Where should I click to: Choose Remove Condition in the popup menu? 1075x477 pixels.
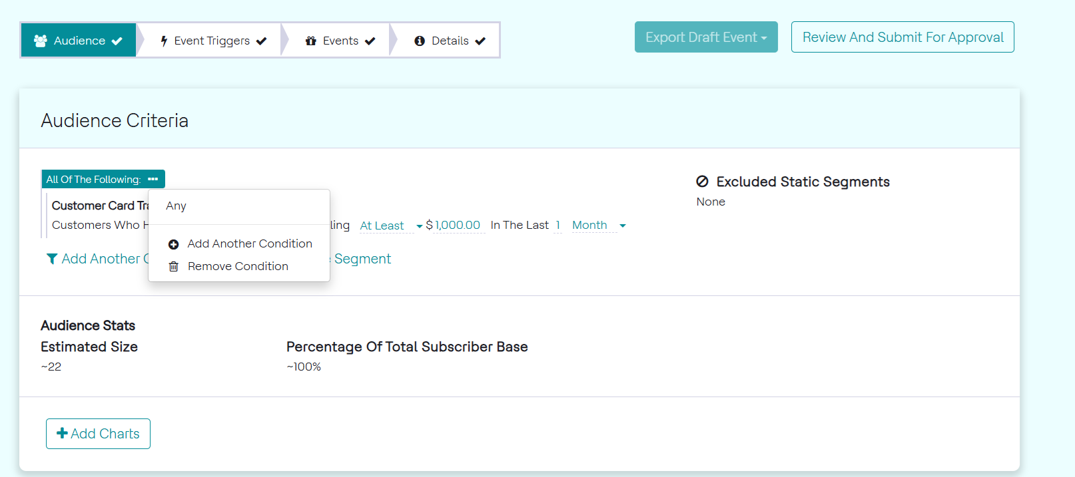(238, 266)
